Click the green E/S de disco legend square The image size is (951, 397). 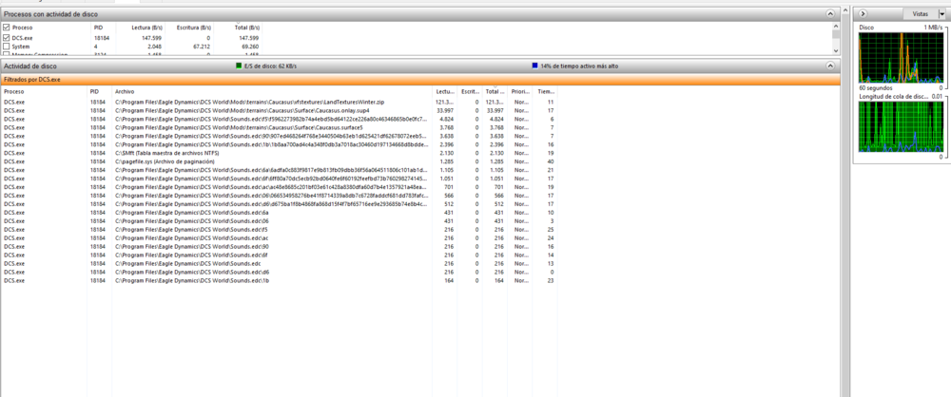tap(239, 66)
